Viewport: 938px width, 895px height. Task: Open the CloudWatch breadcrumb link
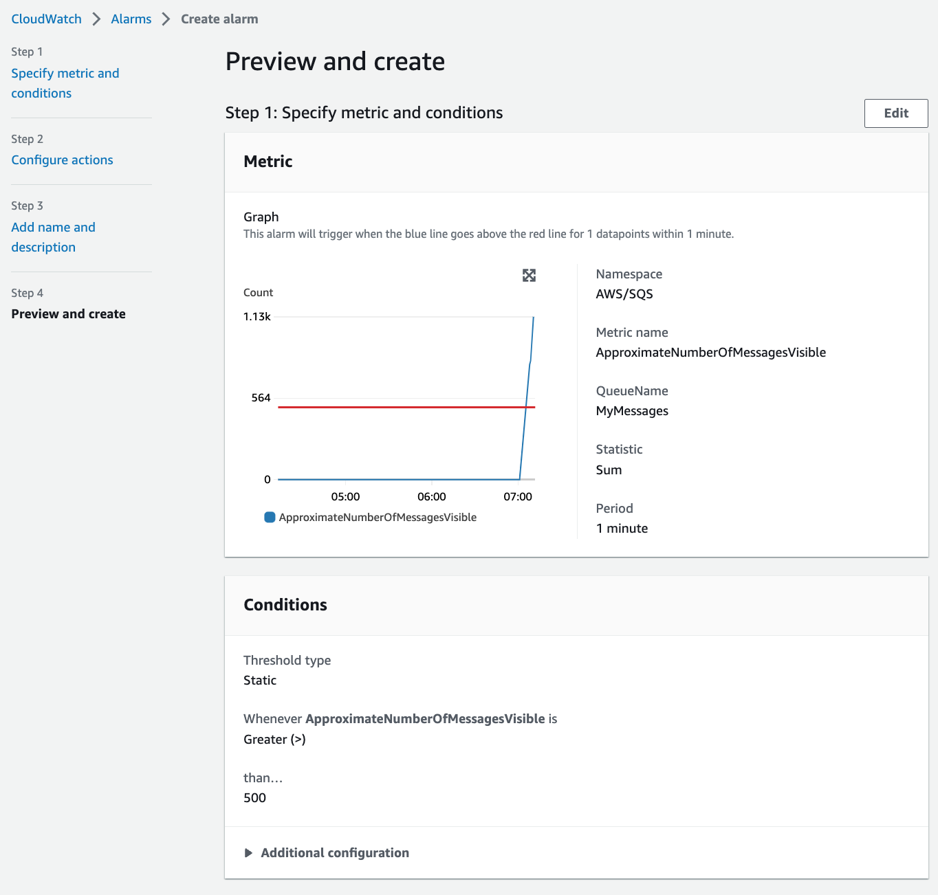(x=46, y=19)
